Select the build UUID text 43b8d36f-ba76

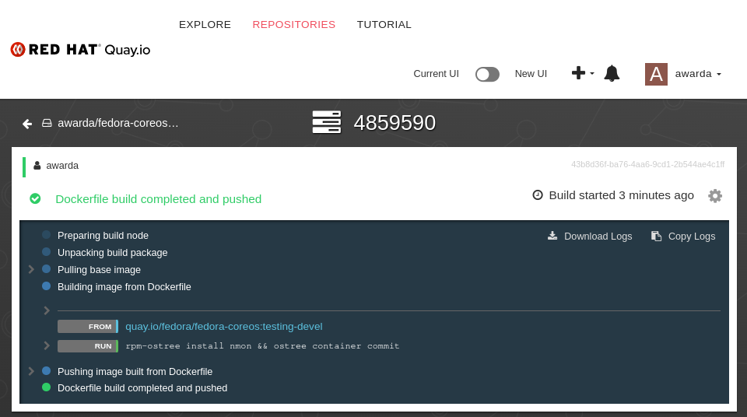point(648,164)
